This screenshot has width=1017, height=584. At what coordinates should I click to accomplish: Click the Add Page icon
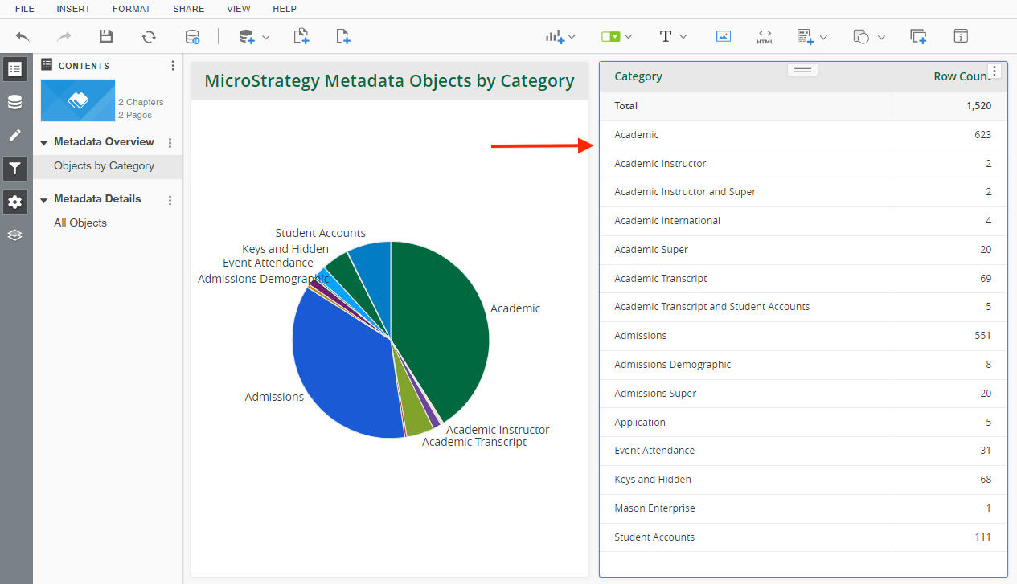[343, 36]
